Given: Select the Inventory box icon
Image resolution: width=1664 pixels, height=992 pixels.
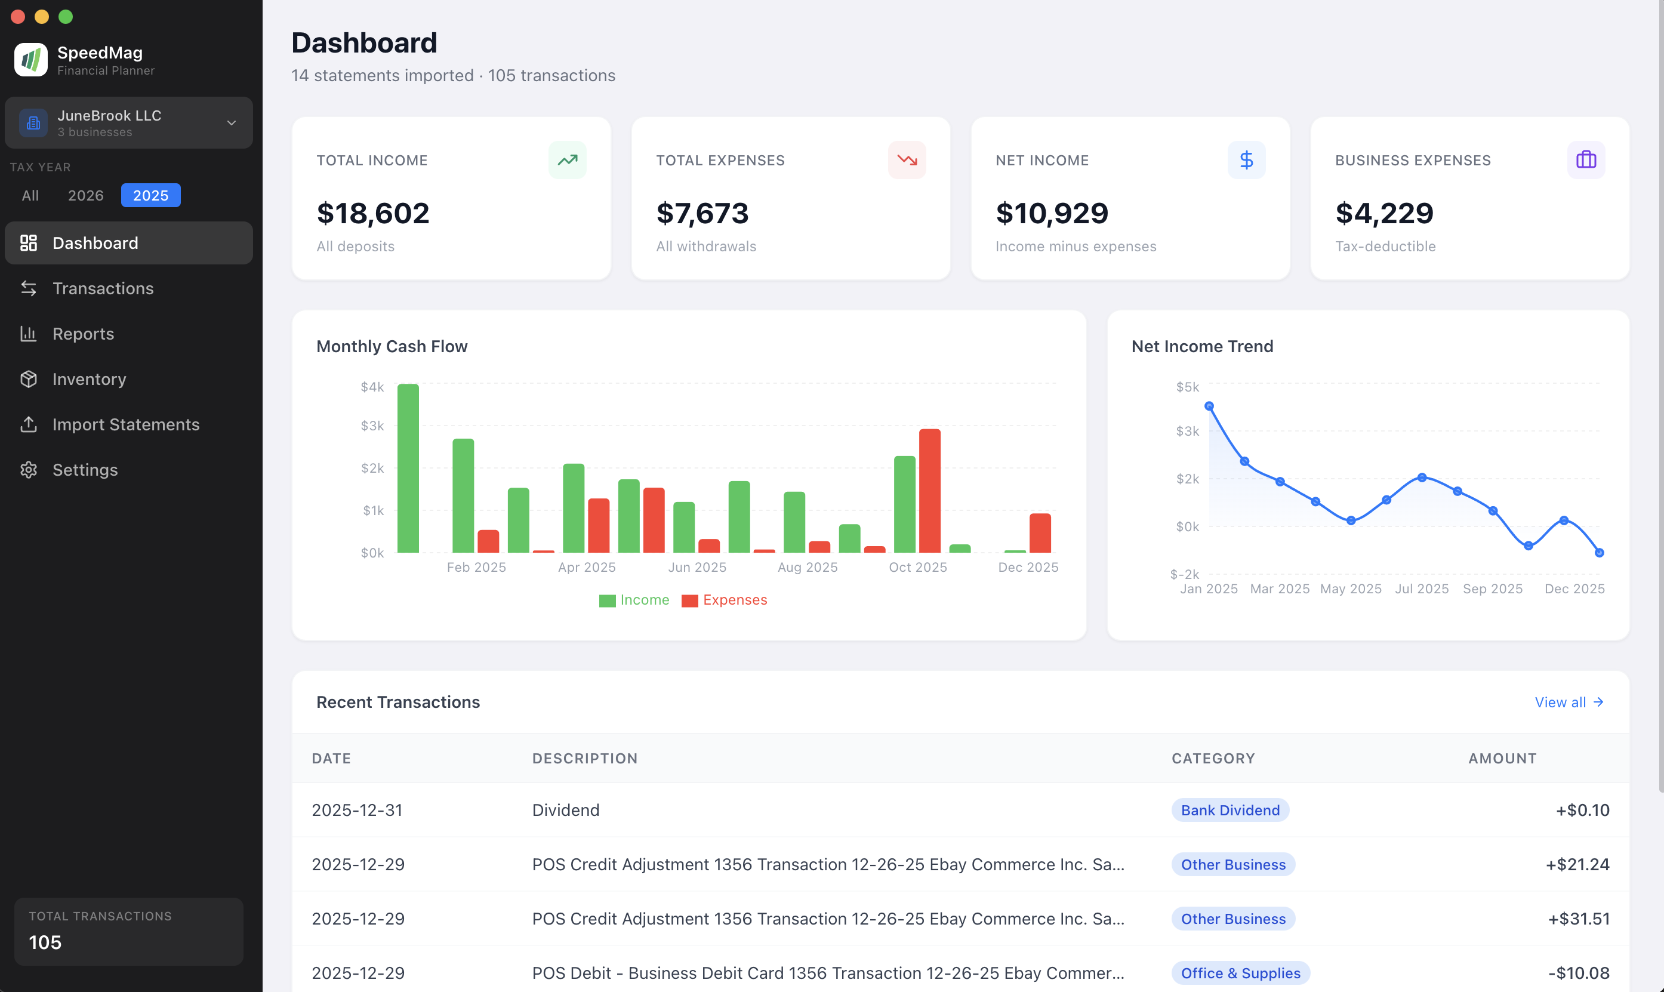Looking at the screenshot, I should click(x=29, y=379).
